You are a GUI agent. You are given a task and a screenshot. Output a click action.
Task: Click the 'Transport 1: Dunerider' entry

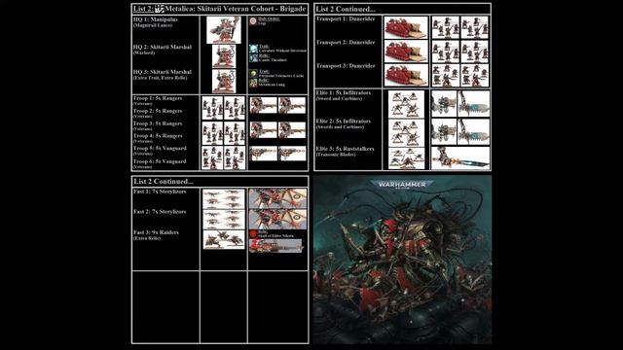click(x=346, y=18)
